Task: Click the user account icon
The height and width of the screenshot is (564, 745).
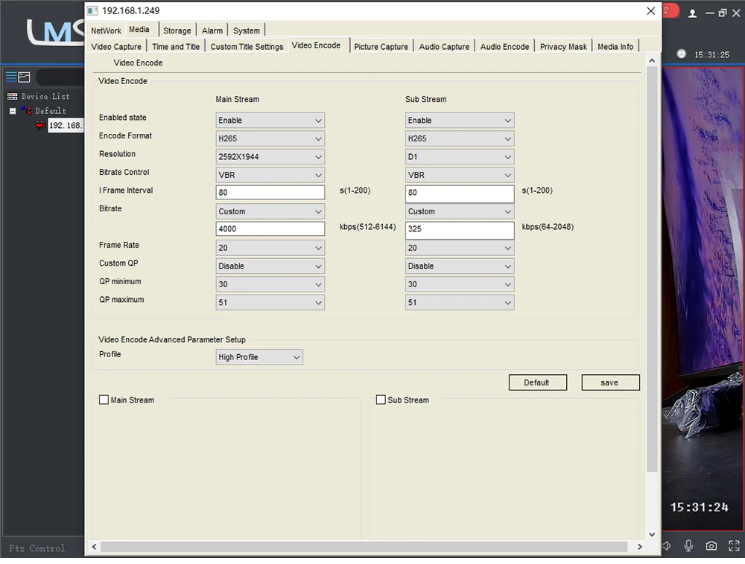Action: 693,13
